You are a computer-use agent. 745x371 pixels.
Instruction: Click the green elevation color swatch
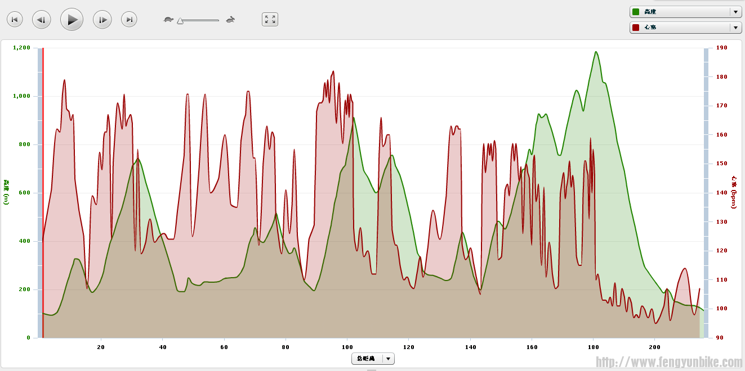636,12
